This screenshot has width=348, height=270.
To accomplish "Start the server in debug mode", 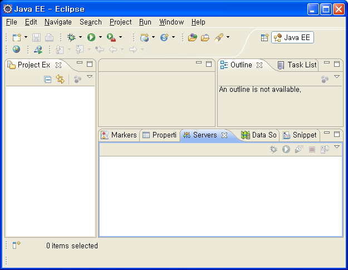I will tap(273, 149).
